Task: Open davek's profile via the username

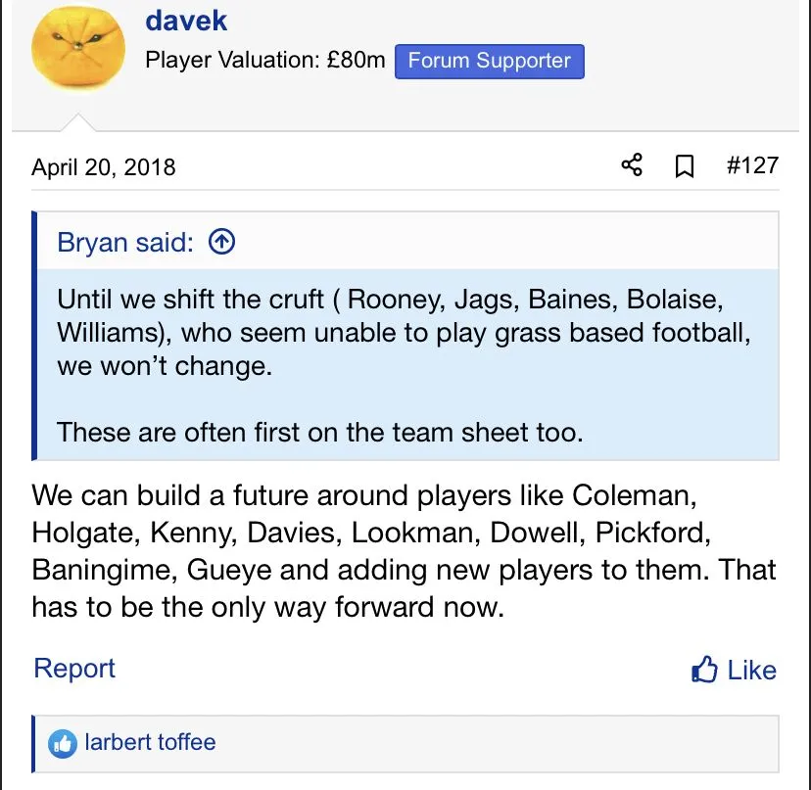Action: [x=186, y=20]
